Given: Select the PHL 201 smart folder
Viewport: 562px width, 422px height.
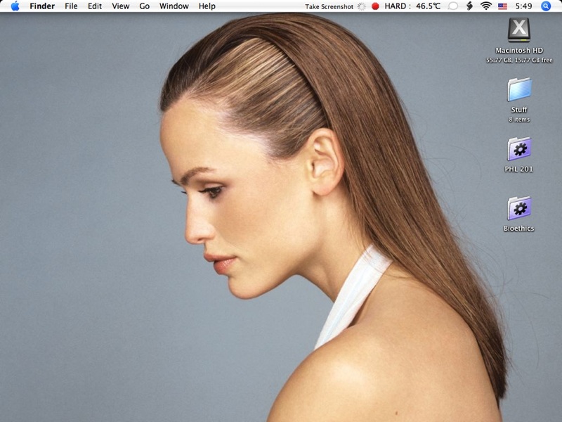Looking at the screenshot, I should click(519, 149).
